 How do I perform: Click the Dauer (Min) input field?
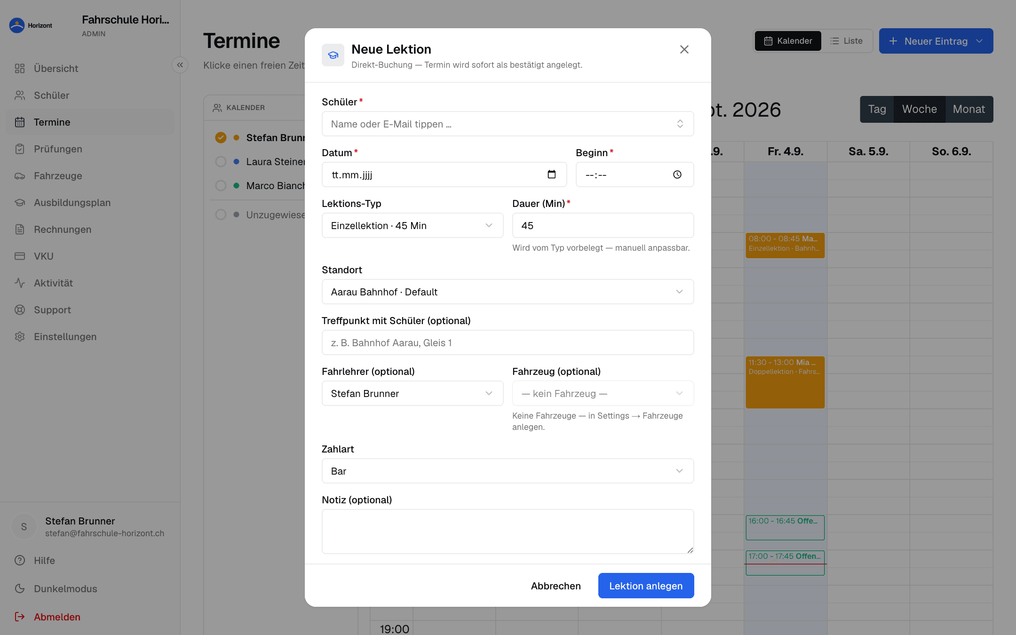(x=603, y=225)
